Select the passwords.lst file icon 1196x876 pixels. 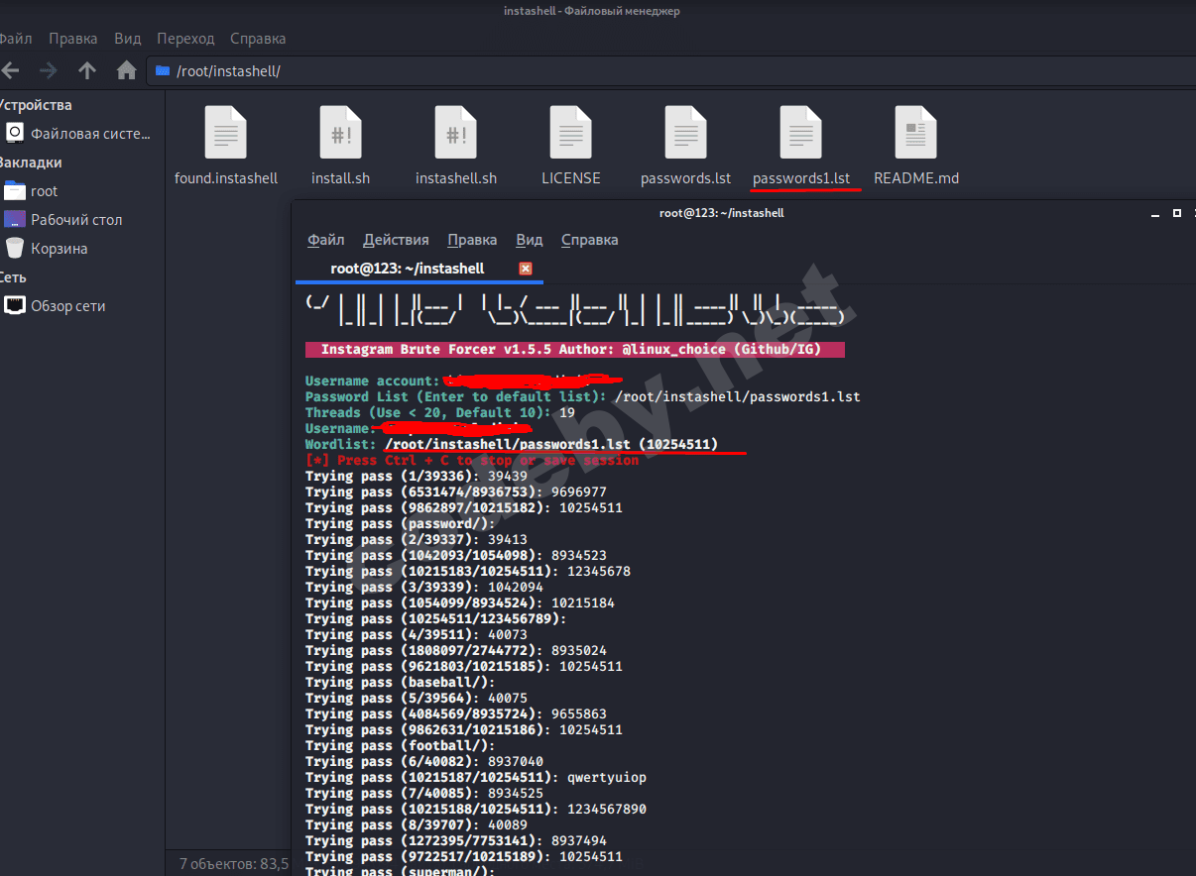(x=686, y=132)
